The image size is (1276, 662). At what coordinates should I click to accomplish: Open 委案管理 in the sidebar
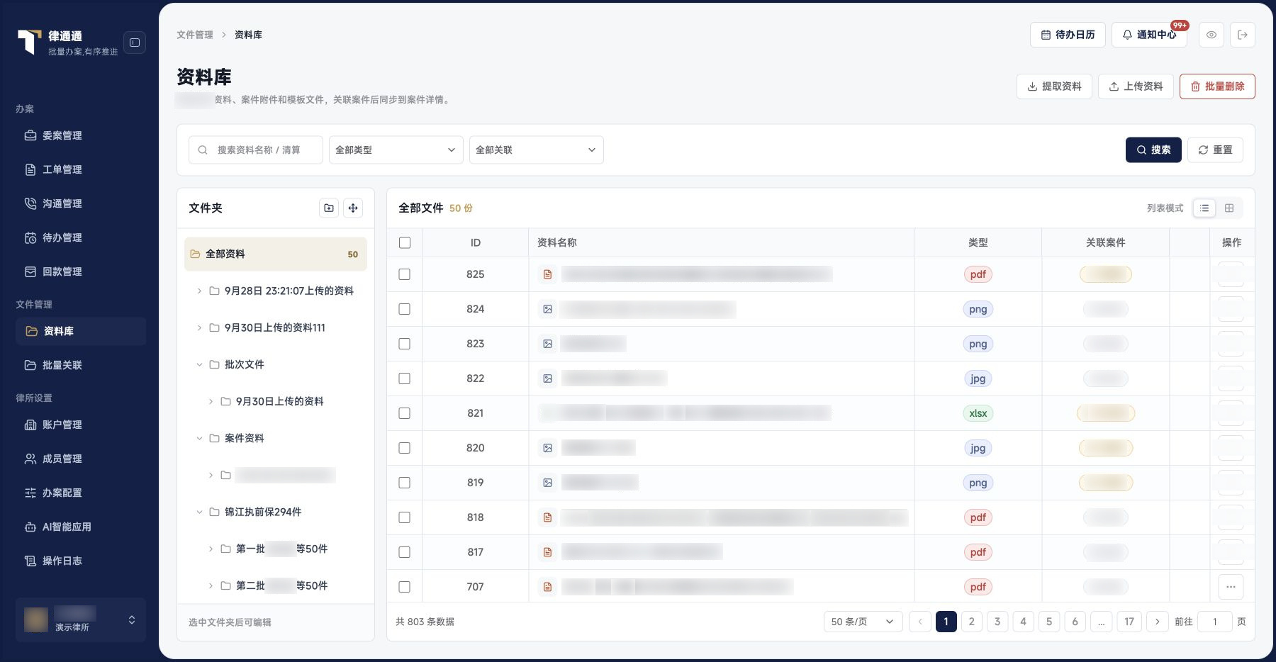[81, 135]
